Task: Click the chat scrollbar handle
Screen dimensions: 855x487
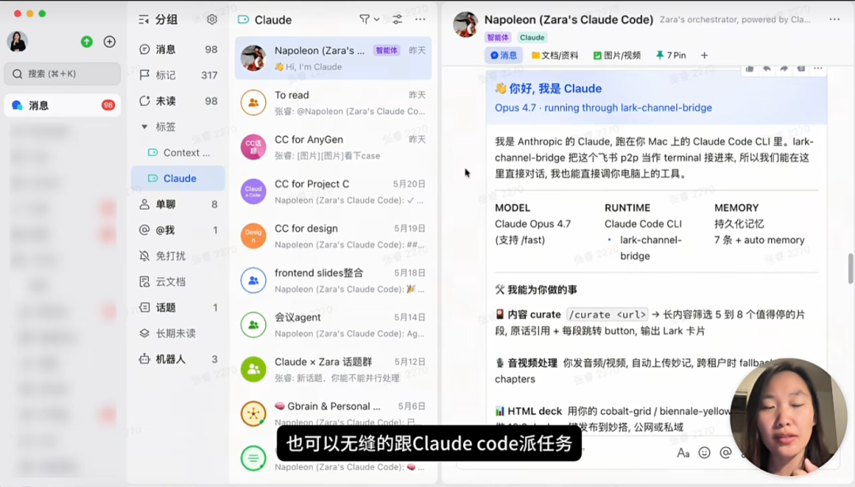Action: click(x=850, y=268)
